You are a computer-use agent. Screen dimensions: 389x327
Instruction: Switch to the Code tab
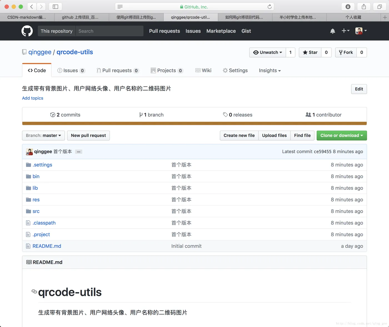point(37,71)
